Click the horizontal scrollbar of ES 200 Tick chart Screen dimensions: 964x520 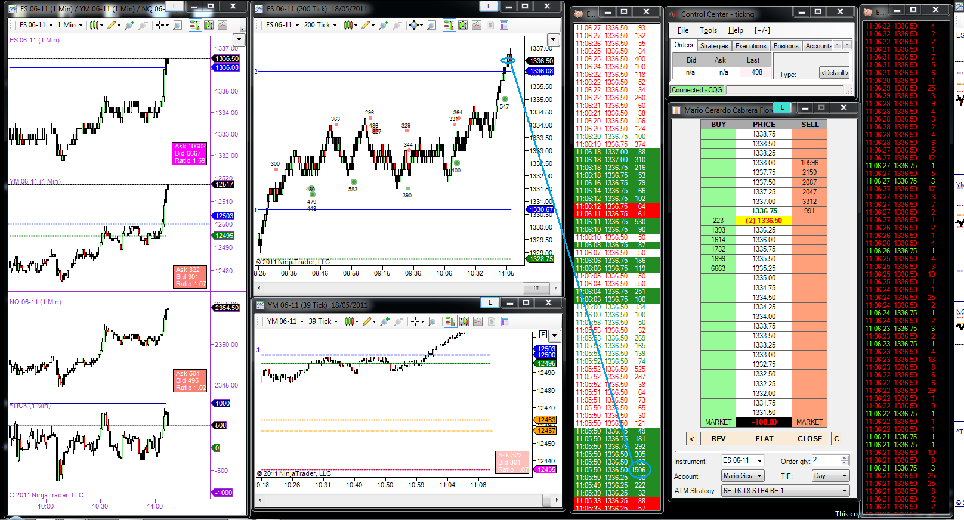pyautogui.click(x=408, y=288)
